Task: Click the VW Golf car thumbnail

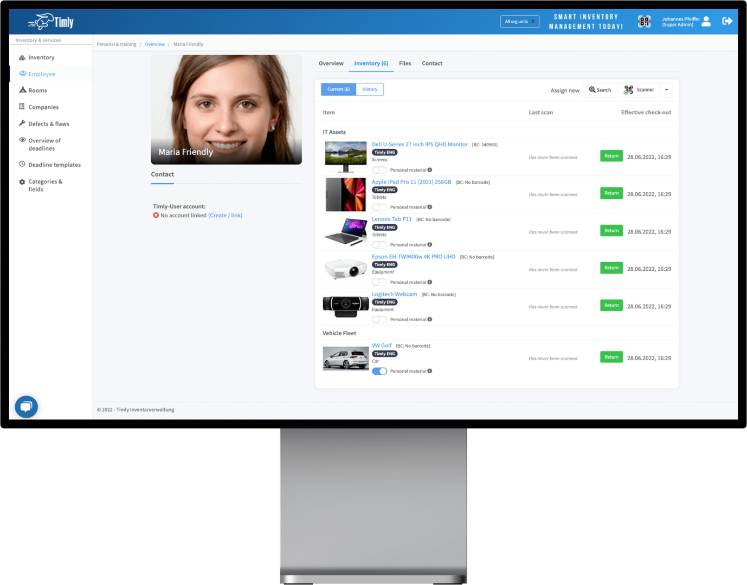Action: (345, 359)
